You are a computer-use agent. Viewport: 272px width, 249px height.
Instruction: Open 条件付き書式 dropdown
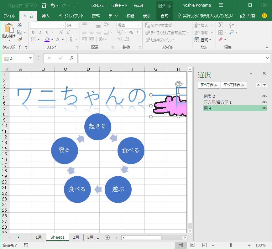[x=160, y=25]
